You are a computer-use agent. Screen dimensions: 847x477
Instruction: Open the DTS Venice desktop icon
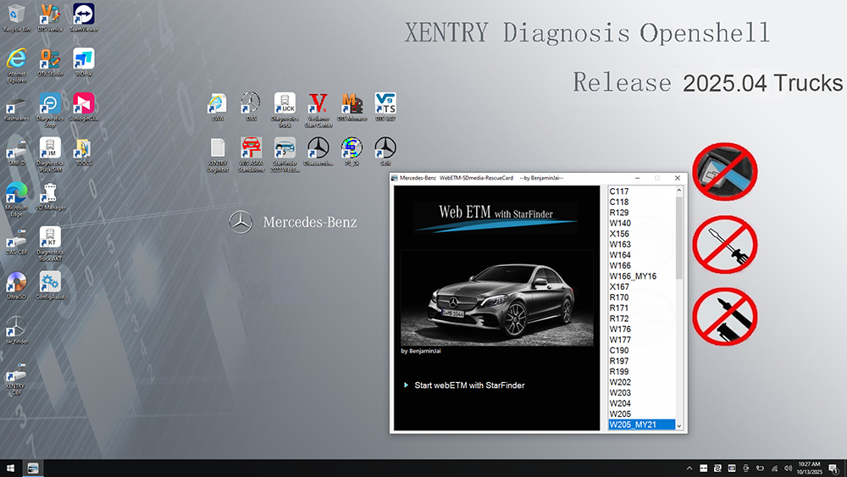50,14
